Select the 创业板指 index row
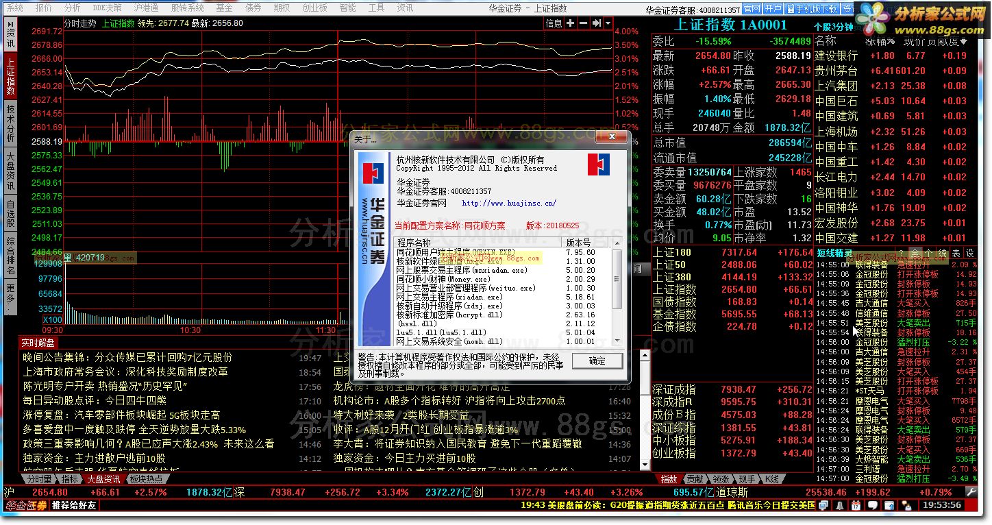992x525 pixels. tap(732, 453)
